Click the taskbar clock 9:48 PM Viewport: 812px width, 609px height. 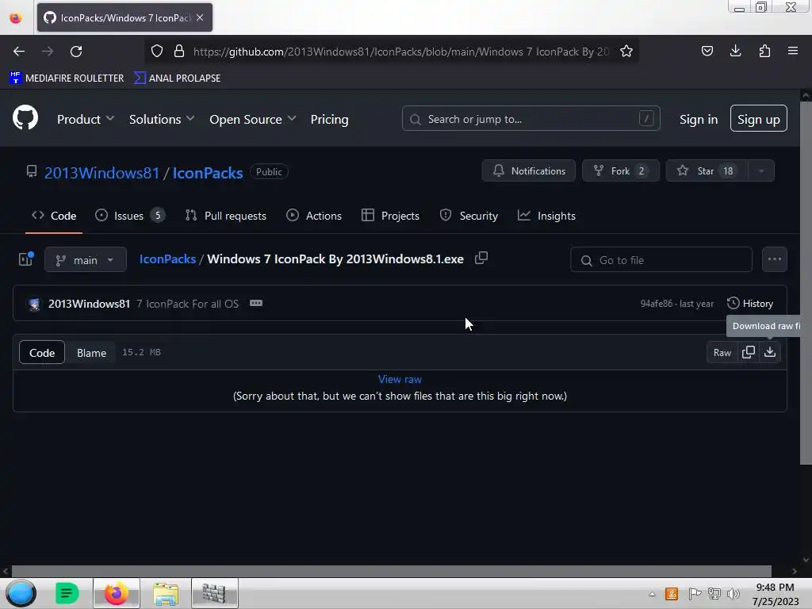coord(775,588)
